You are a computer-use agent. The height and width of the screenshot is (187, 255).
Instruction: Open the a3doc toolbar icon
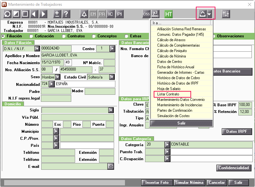pyautogui.click(x=155, y=14)
